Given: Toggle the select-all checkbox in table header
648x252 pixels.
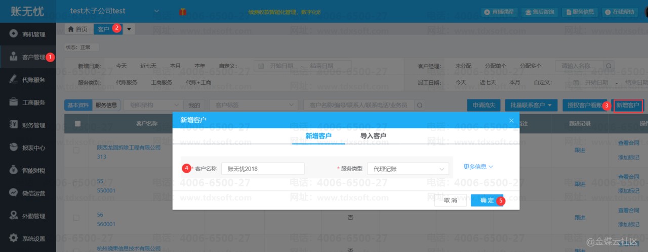Looking at the screenshot, I should tap(77, 123).
